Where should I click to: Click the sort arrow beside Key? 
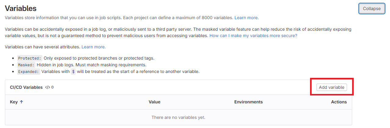click(x=21, y=102)
